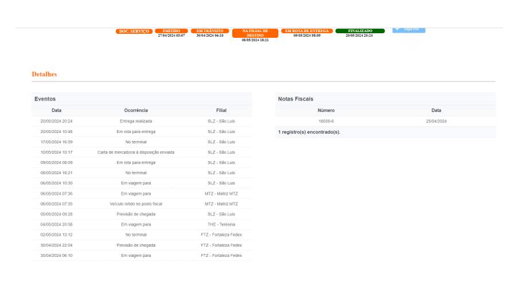This screenshot has height=293, width=523.
Task: Click nota fiscal number 18559-6
Action: (x=326, y=121)
